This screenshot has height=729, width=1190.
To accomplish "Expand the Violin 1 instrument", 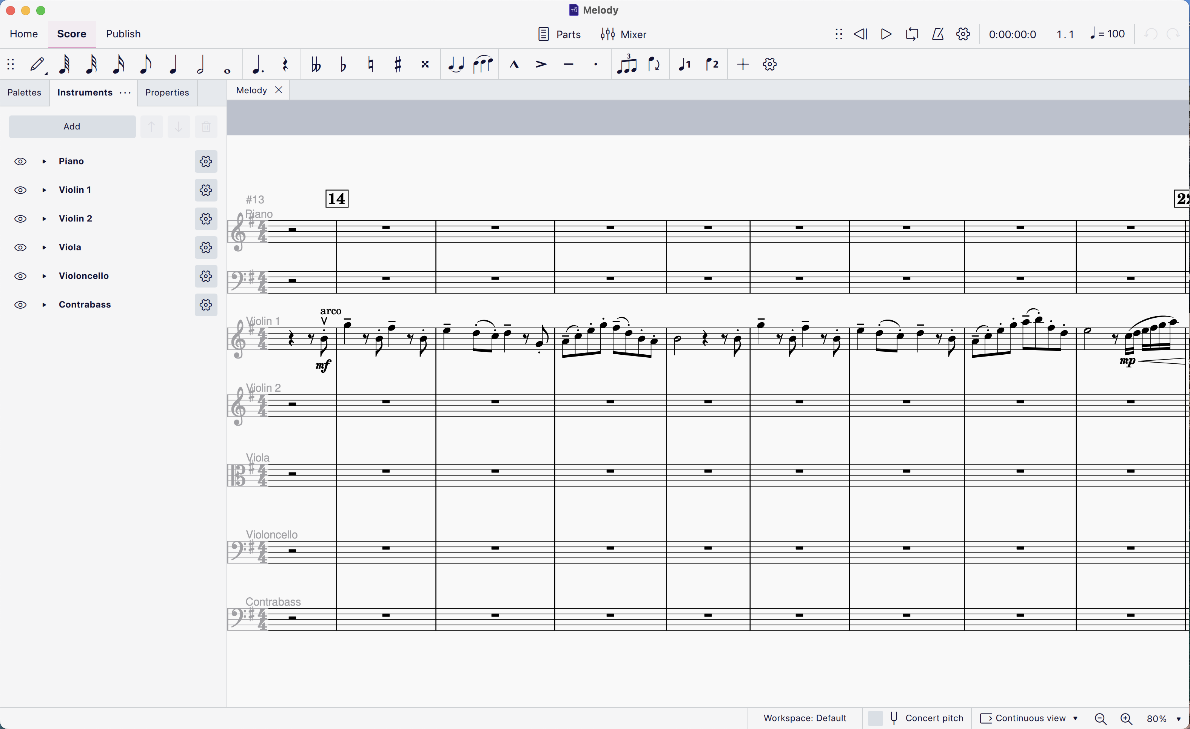I will (45, 190).
